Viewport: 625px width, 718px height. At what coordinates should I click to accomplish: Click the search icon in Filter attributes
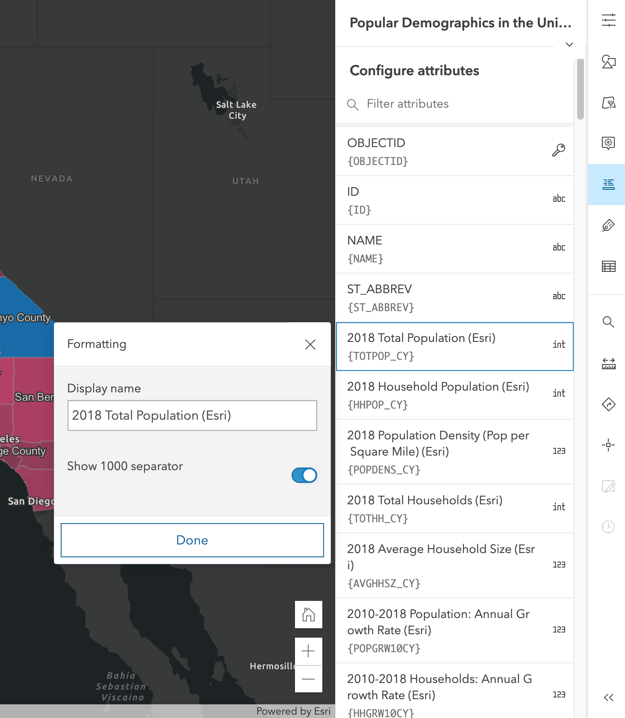pos(353,104)
